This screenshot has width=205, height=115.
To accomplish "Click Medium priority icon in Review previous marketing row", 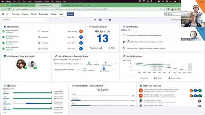I will (x=96, y=63).
